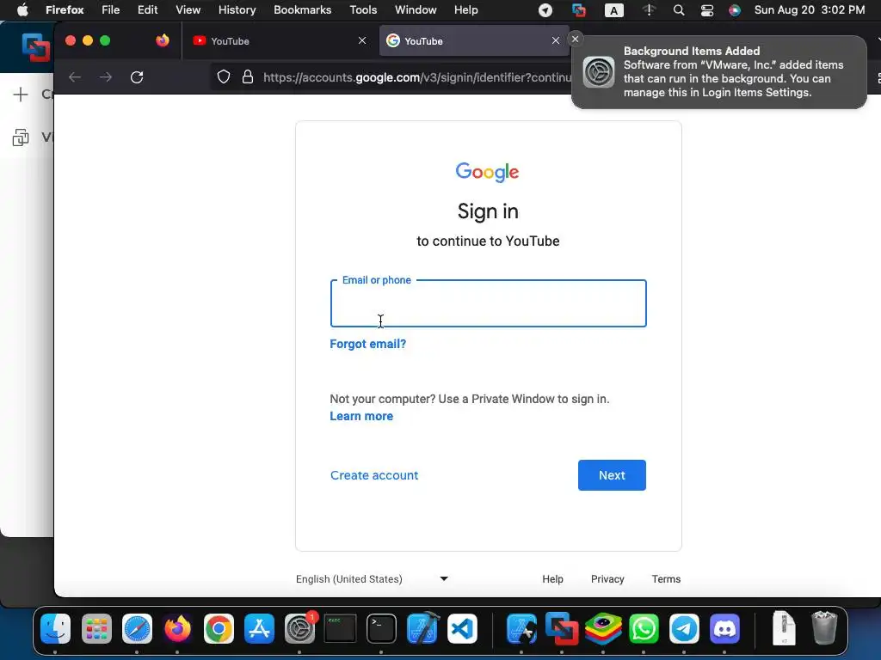Screen dimensions: 881x660
Task: Open Discord from the Dock
Action: (724, 628)
